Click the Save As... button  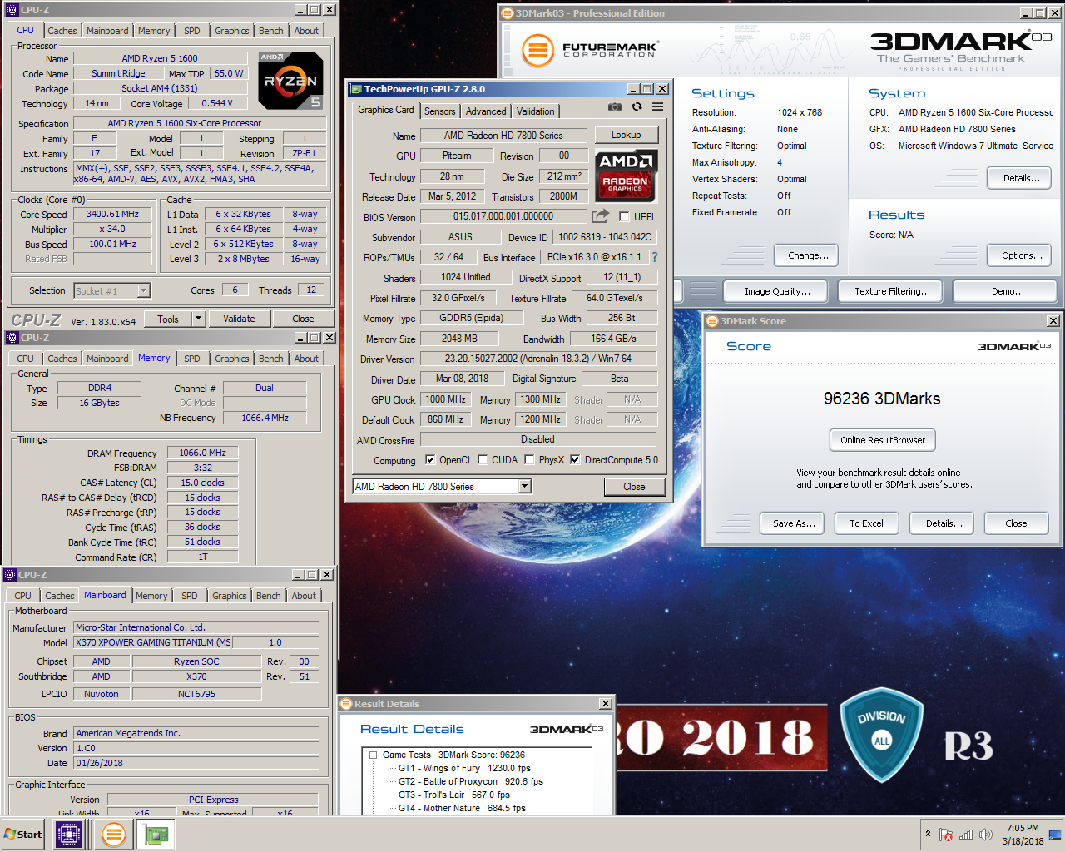[793, 523]
